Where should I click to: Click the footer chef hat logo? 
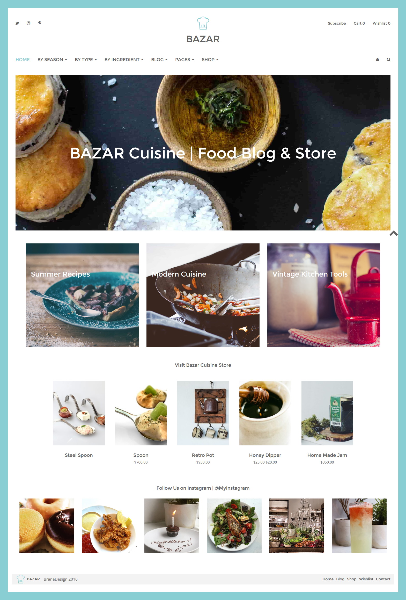point(21,579)
